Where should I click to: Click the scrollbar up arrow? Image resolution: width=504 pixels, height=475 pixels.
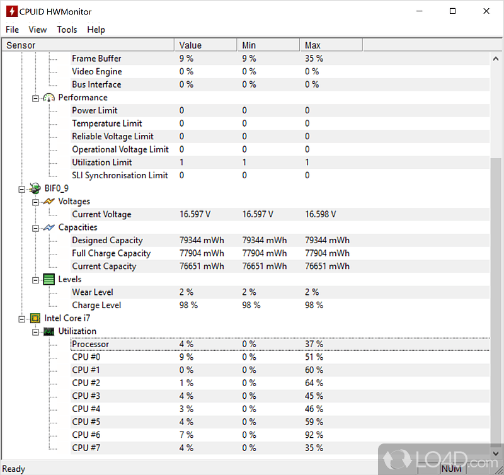[x=496, y=59]
